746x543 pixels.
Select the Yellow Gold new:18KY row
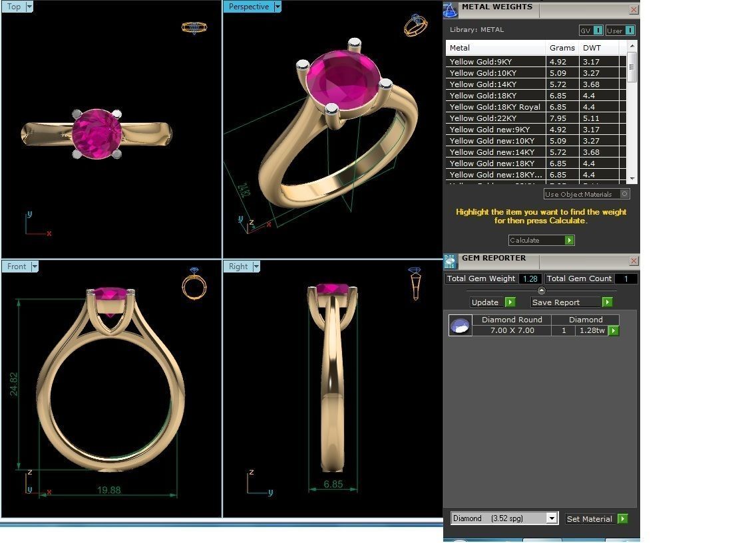pyautogui.click(x=536, y=163)
